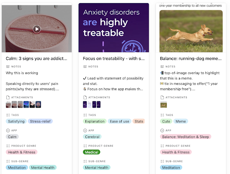Click the Attachments page icon on Calm card
This screenshot has height=174, width=230.
8,97
